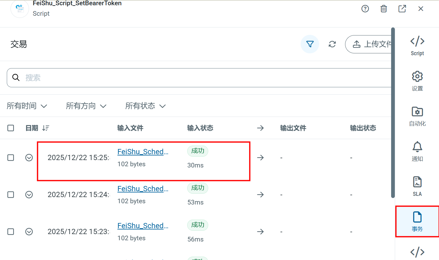
Task: Click the 53ms duration text
Action: [x=196, y=202]
